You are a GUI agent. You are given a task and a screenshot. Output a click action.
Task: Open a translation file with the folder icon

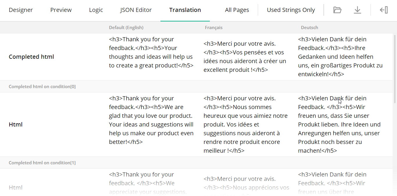[x=337, y=10]
